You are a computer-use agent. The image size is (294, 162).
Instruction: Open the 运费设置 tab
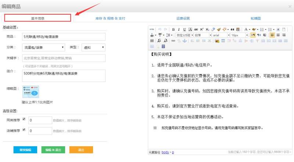point(183,18)
